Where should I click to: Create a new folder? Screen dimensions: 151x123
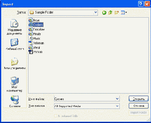pos(117,13)
